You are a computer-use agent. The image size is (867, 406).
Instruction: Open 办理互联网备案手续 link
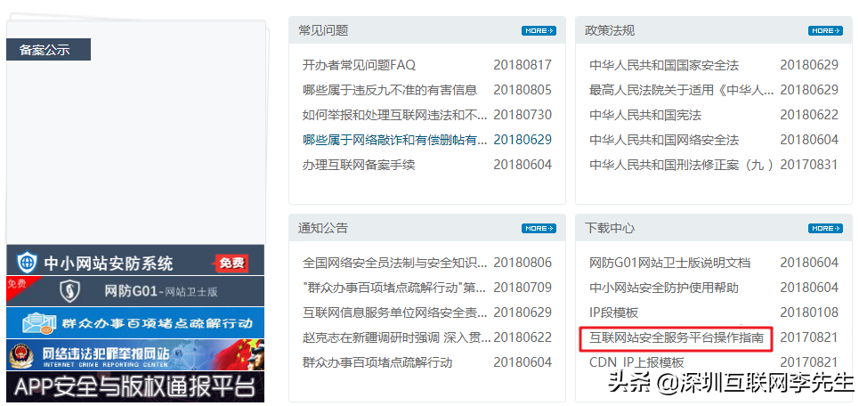[x=359, y=165]
